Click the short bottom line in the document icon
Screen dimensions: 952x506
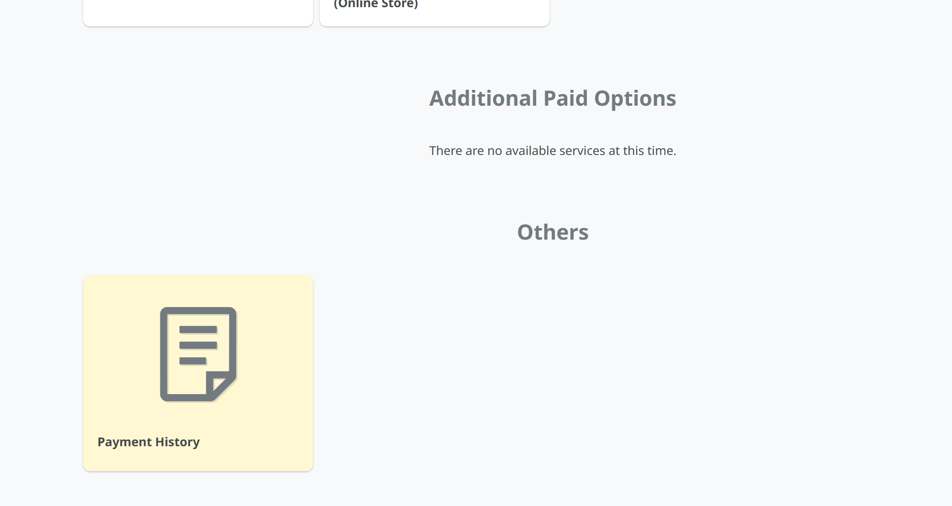tap(192, 361)
